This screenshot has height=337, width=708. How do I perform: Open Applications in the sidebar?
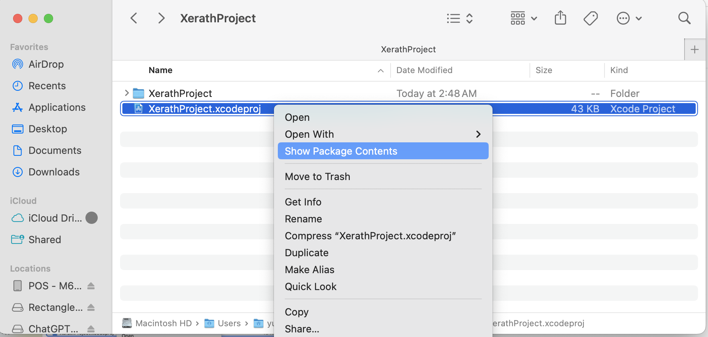pyautogui.click(x=57, y=107)
